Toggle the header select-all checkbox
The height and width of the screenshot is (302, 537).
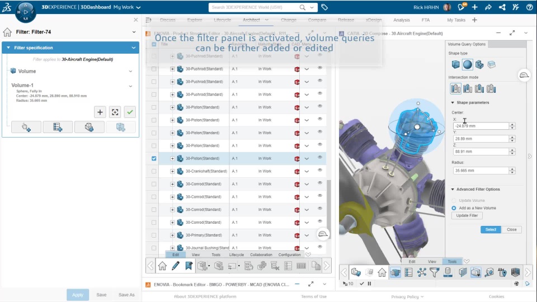click(x=154, y=44)
